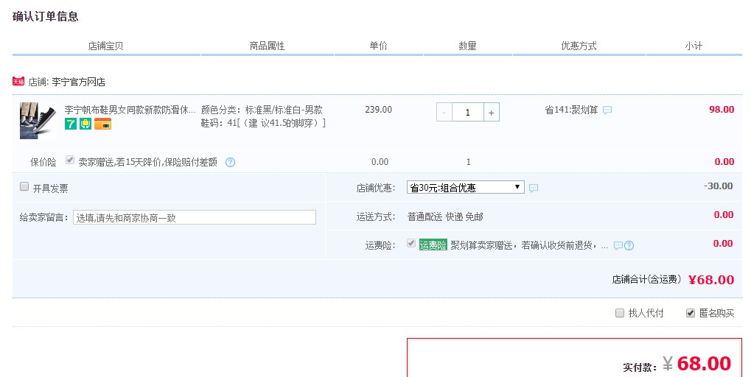Click the green 运费险 tag label
The width and height of the screenshot is (751, 377).
click(x=433, y=245)
